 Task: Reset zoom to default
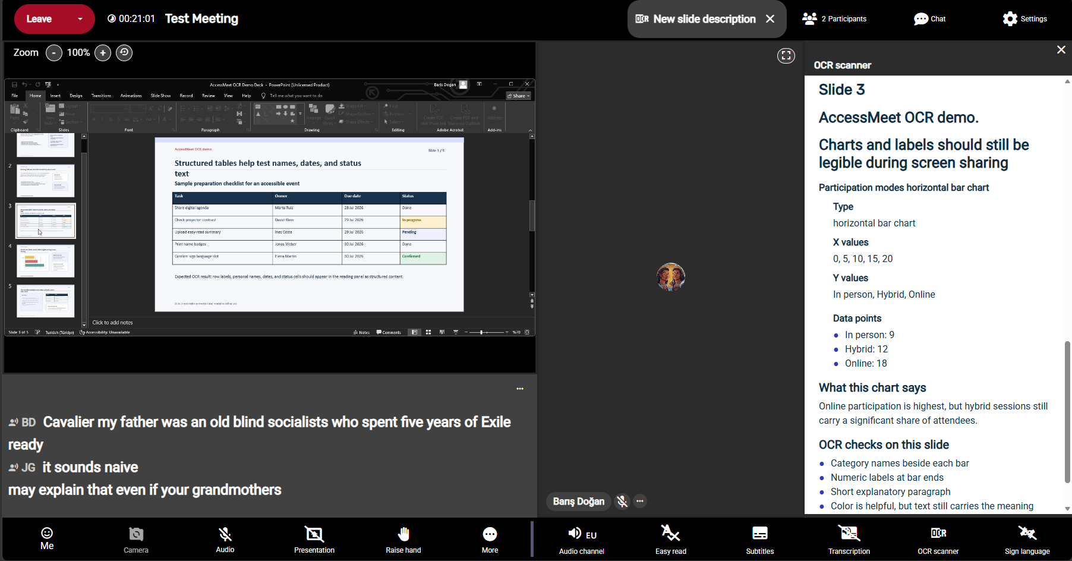click(x=124, y=53)
